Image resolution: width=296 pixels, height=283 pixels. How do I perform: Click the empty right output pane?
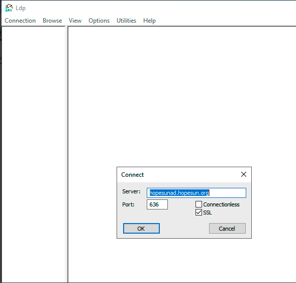[x=182, y=95]
